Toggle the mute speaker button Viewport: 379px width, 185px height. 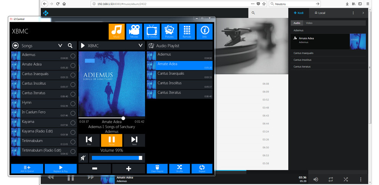pos(83,158)
